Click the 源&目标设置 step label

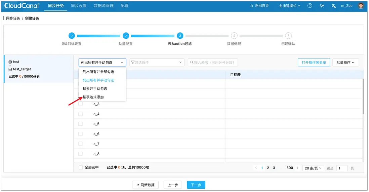72,44
